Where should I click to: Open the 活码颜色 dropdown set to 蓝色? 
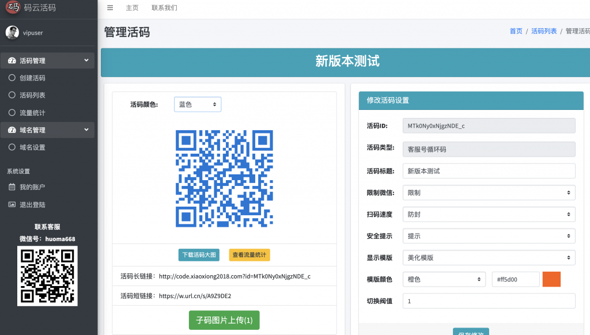click(198, 105)
